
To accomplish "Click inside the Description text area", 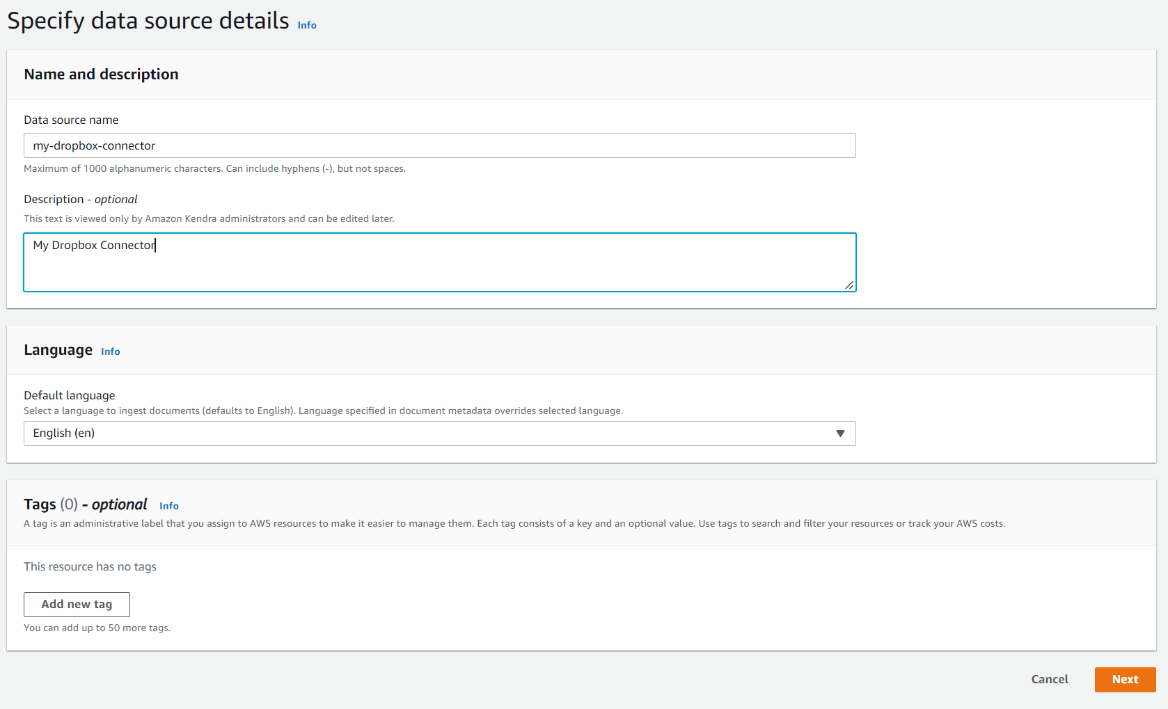I will click(439, 262).
